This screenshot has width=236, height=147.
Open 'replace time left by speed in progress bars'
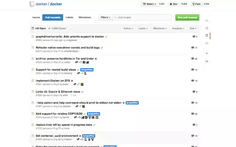[x=64, y=125]
